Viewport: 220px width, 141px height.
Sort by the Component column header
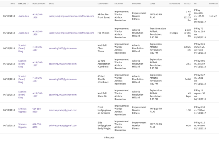pos(103,4)
